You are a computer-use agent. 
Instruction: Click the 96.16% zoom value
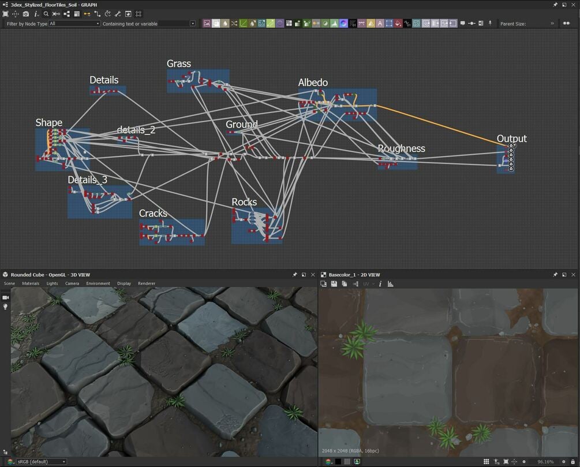pyautogui.click(x=545, y=462)
